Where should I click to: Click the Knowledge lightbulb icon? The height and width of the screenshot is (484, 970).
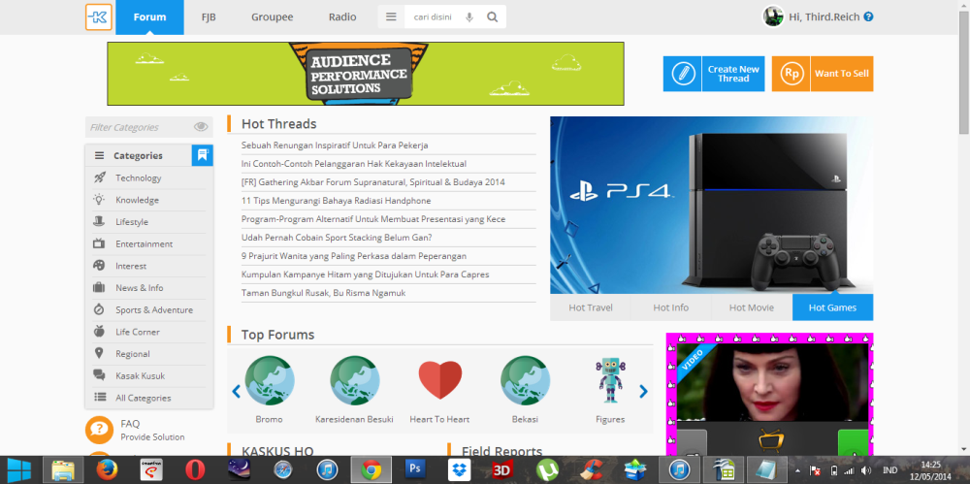coord(99,199)
